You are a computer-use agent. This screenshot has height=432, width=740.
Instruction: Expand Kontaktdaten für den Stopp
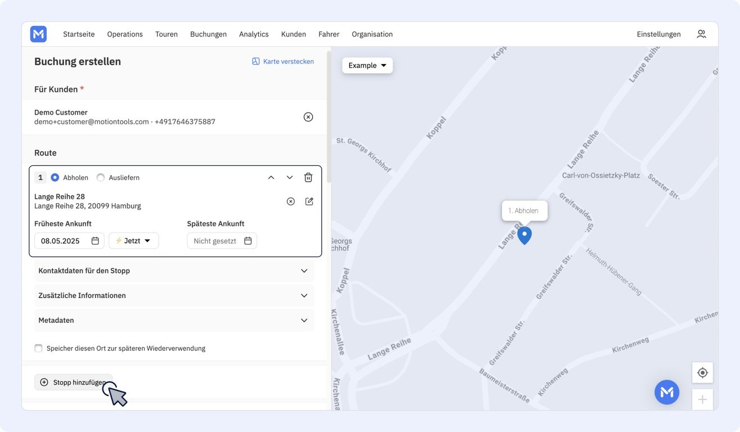tap(174, 271)
